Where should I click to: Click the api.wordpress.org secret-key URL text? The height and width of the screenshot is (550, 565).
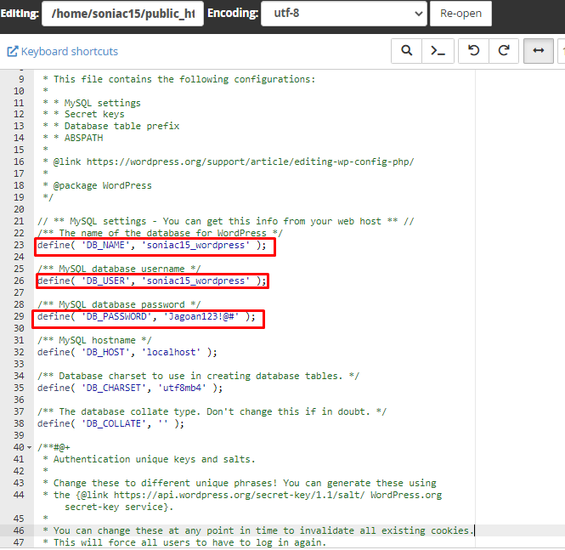tap(239, 495)
